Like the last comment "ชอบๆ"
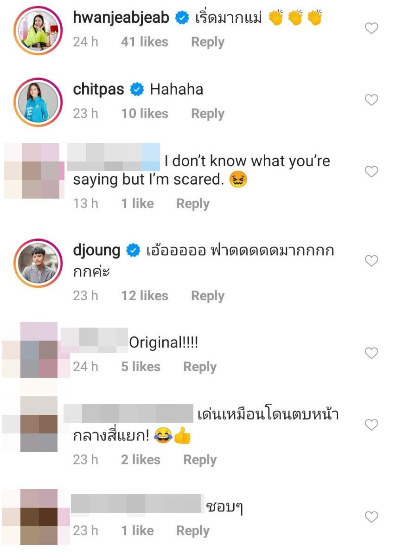The image size is (403, 555). 371,517
